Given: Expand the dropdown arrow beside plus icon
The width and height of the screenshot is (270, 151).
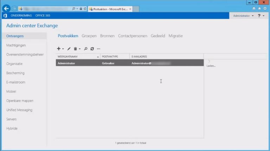Looking at the screenshot, I should point(63,49).
